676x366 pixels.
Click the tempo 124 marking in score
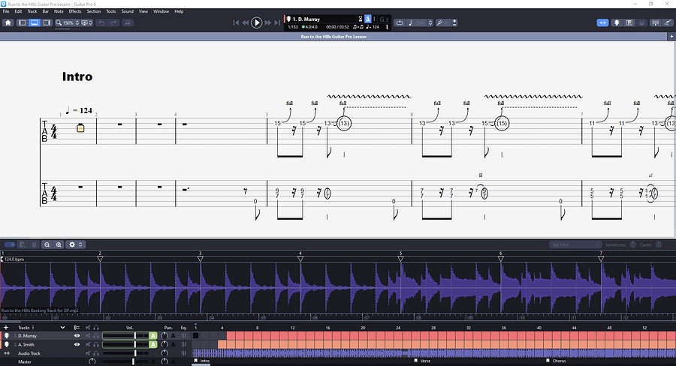79,110
